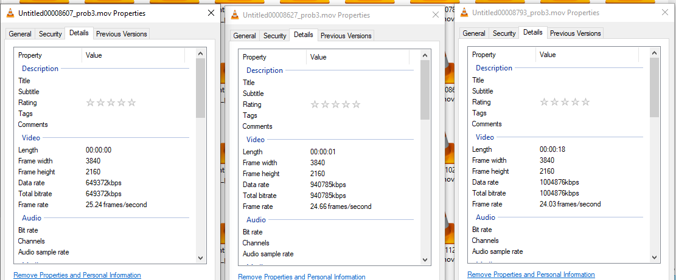The image size is (676, 280).
Task: Set one-star rating in Untitled00008607 window
Action: (91, 103)
